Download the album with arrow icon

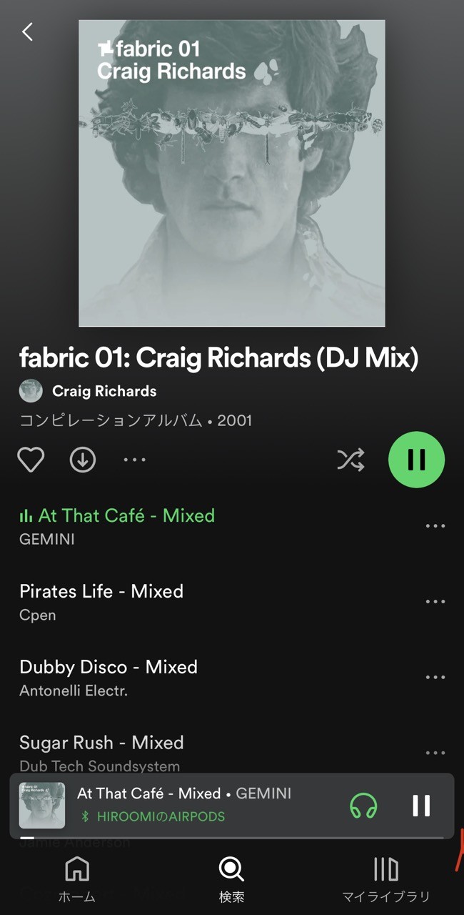tap(83, 460)
